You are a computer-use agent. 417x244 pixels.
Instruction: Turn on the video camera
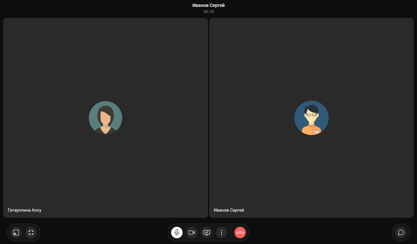coord(192,232)
